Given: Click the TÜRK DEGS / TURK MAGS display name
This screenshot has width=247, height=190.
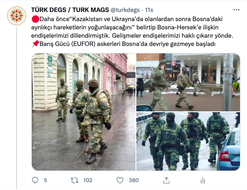Looking at the screenshot, I should (x=70, y=10).
